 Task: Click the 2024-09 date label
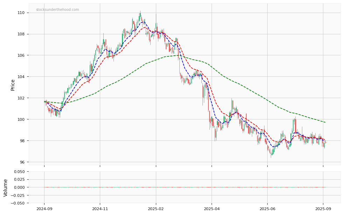click(44, 209)
